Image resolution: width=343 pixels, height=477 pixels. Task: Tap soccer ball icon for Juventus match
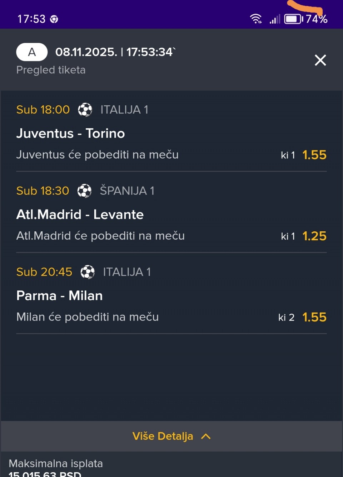point(85,110)
